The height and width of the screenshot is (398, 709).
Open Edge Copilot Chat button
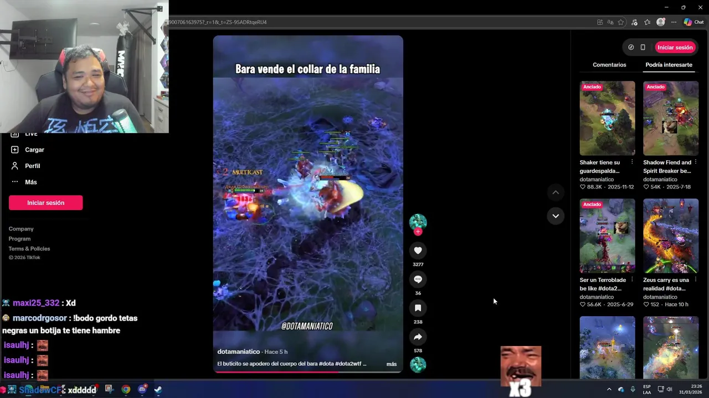(x=693, y=22)
